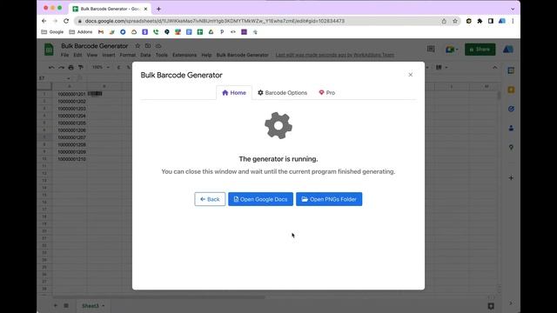557x313 pixels.
Task: Click the account avatar in Sheets
Action: point(508,50)
